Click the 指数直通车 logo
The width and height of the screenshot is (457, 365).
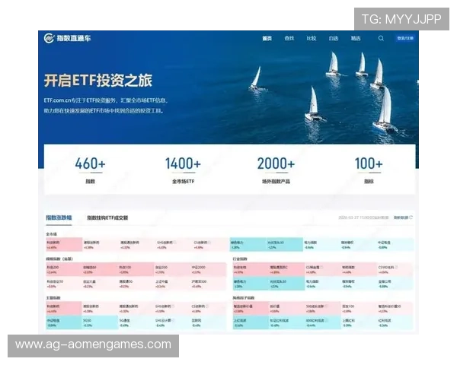point(67,38)
